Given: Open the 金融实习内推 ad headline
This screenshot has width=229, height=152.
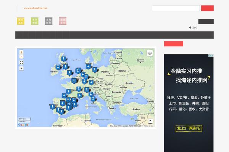Looking at the screenshot, I should click(186, 71).
